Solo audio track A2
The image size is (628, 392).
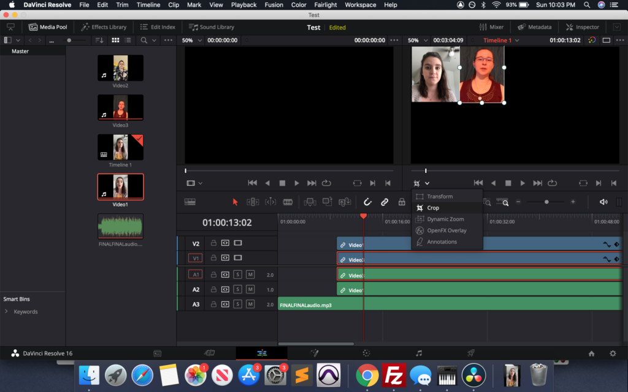(x=237, y=289)
